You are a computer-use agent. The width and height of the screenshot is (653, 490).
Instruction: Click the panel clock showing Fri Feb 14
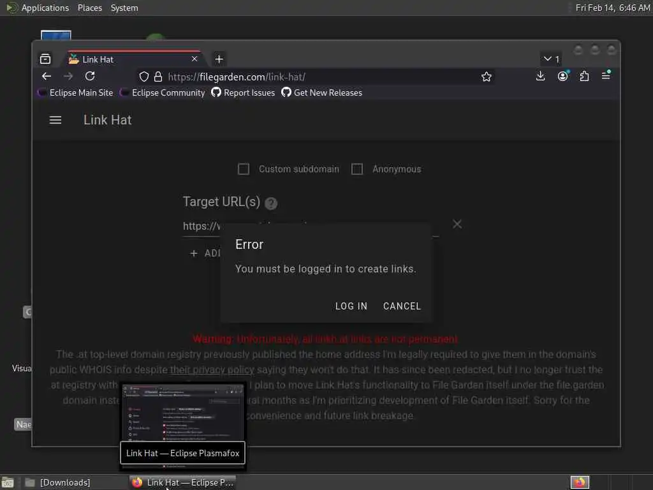[x=612, y=8]
